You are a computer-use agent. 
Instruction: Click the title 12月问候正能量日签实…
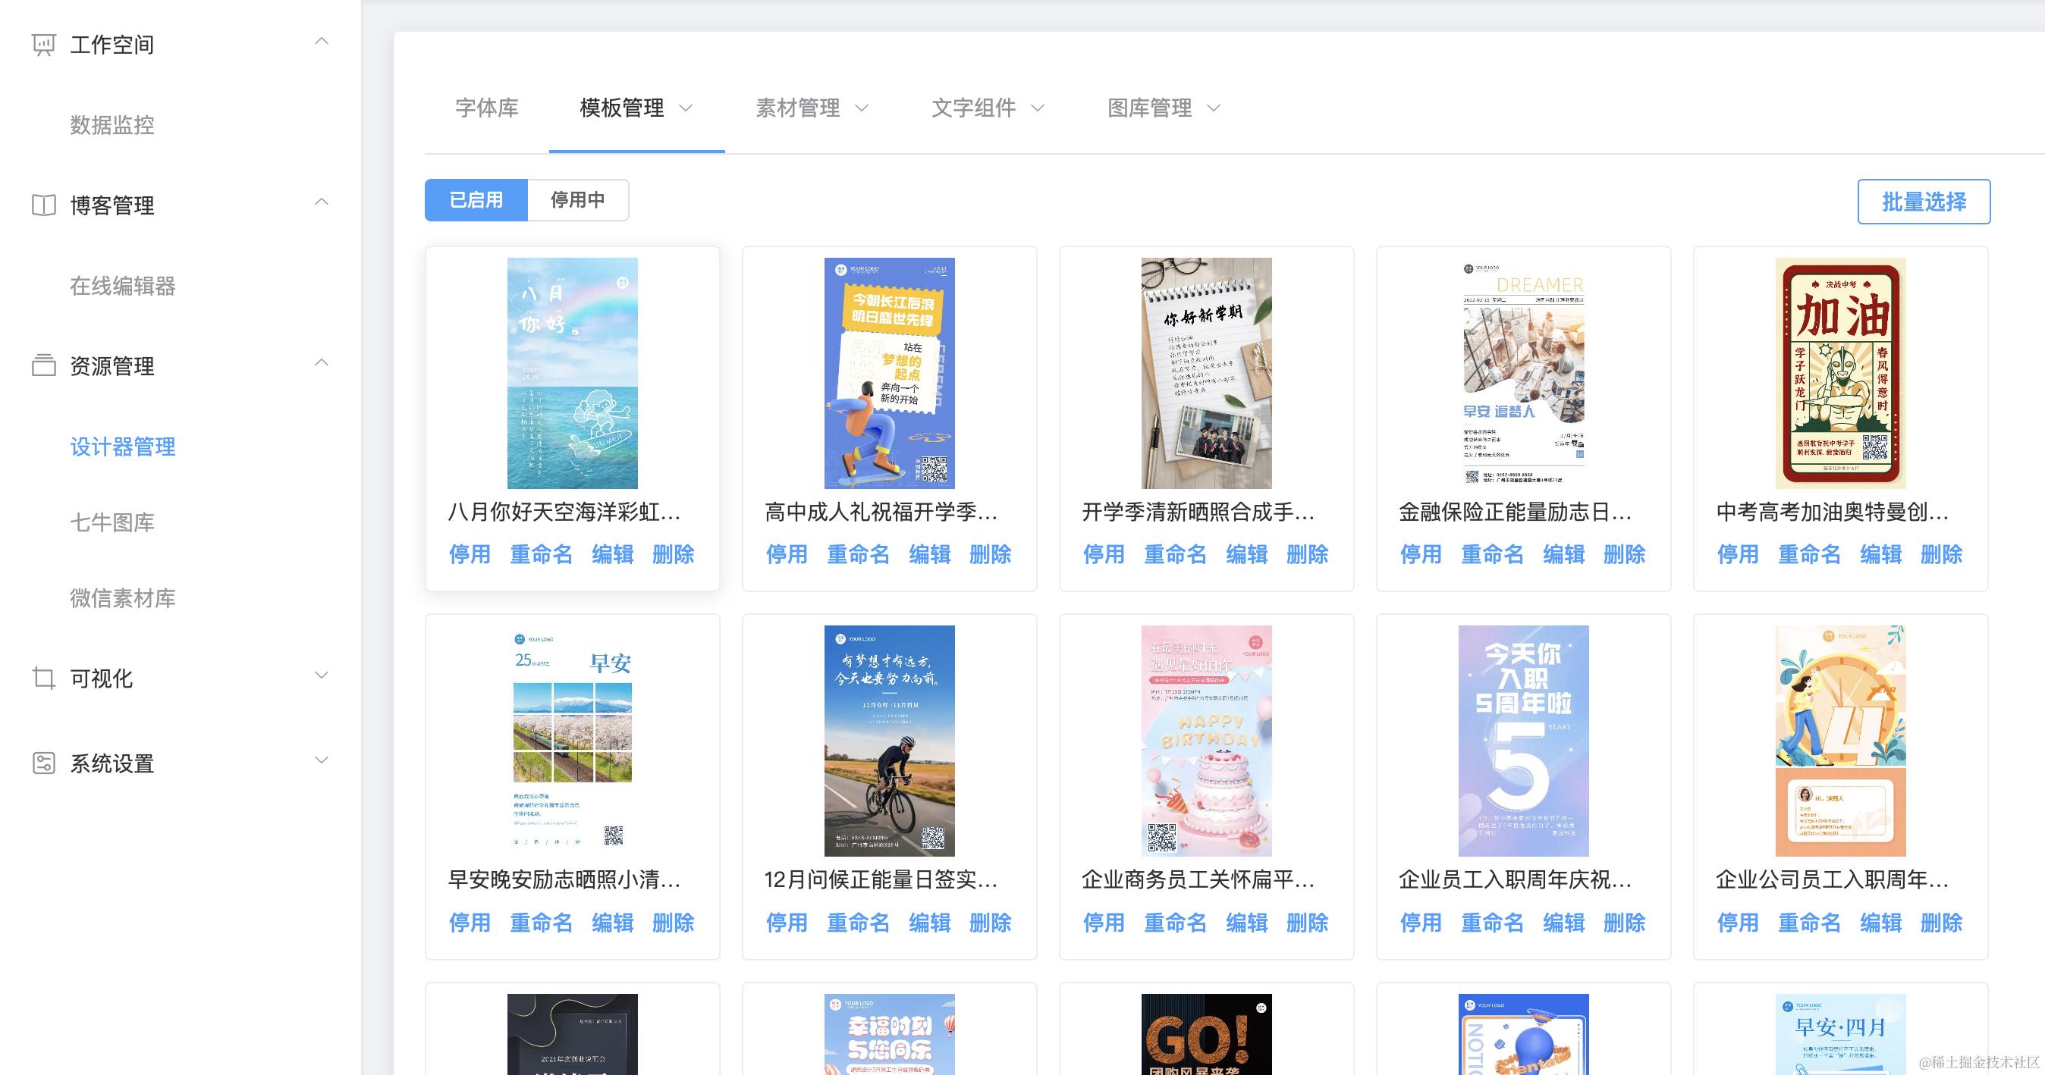881,880
